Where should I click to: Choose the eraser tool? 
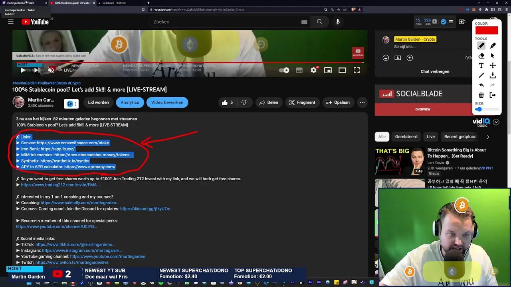[481, 56]
